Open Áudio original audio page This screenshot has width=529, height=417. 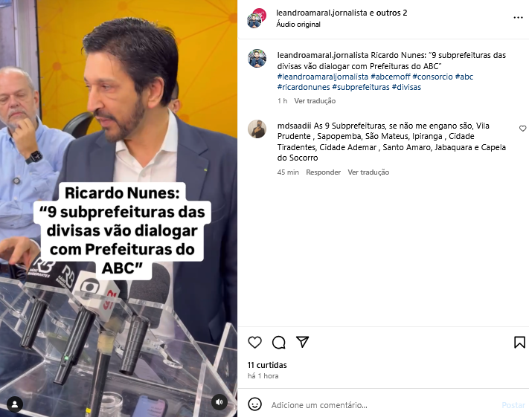298,25
